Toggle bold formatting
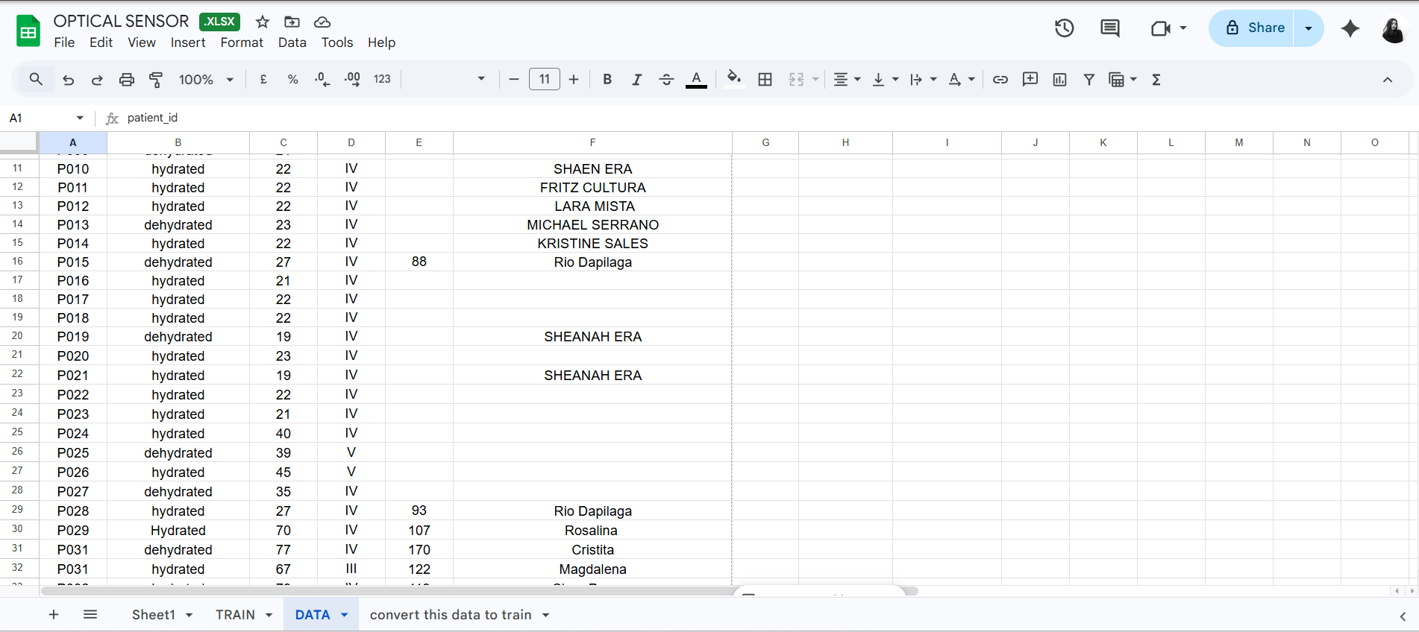This screenshot has height=632, width=1419. 607,79
